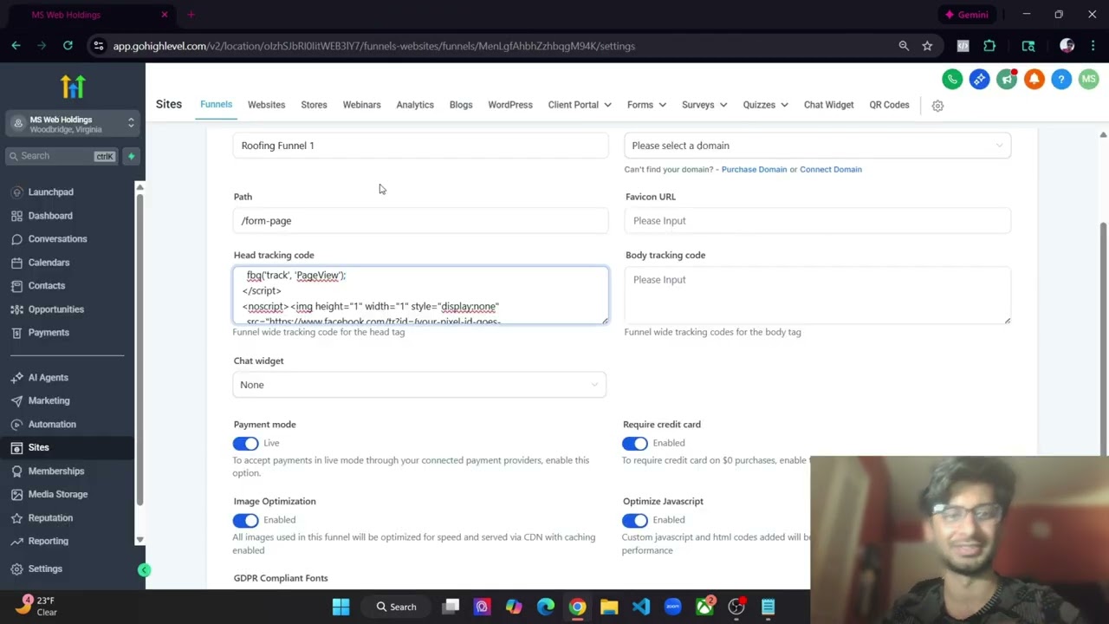
Task: Toggle Image Optimization switch
Action: click(246, 520)
